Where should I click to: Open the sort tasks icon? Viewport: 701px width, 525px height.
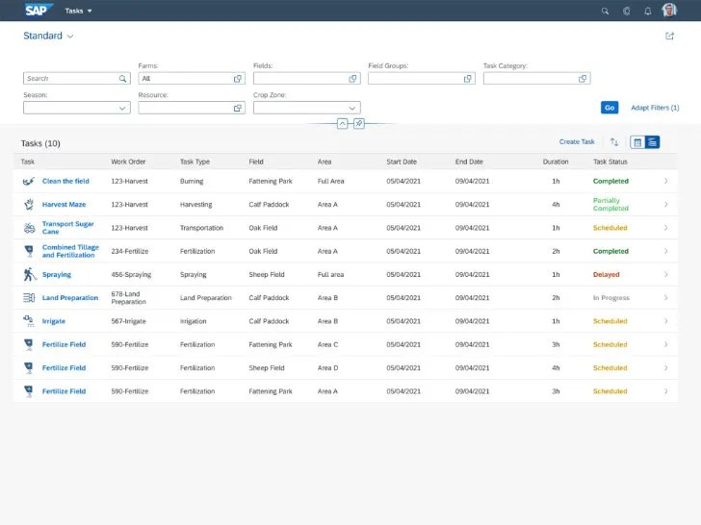pyautogui.click(x=614, y=142)
